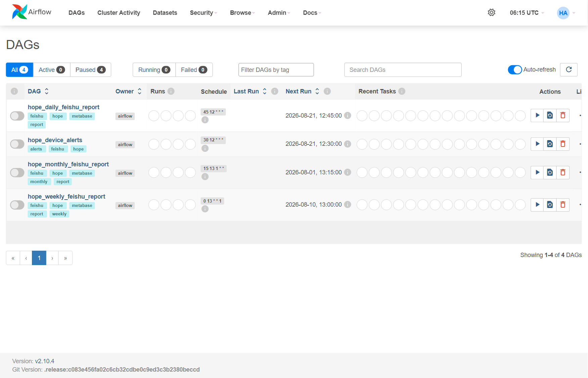588x378 pixels.
Task: Filter by Failed 0 DAG runs
Action: pyautogui.click(x=194, y=70)
